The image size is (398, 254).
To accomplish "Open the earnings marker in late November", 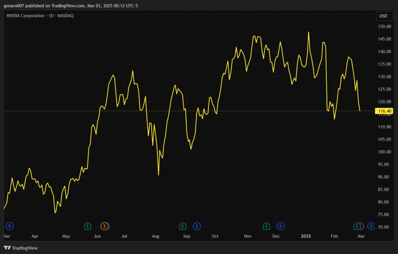I will click(266, 226).
